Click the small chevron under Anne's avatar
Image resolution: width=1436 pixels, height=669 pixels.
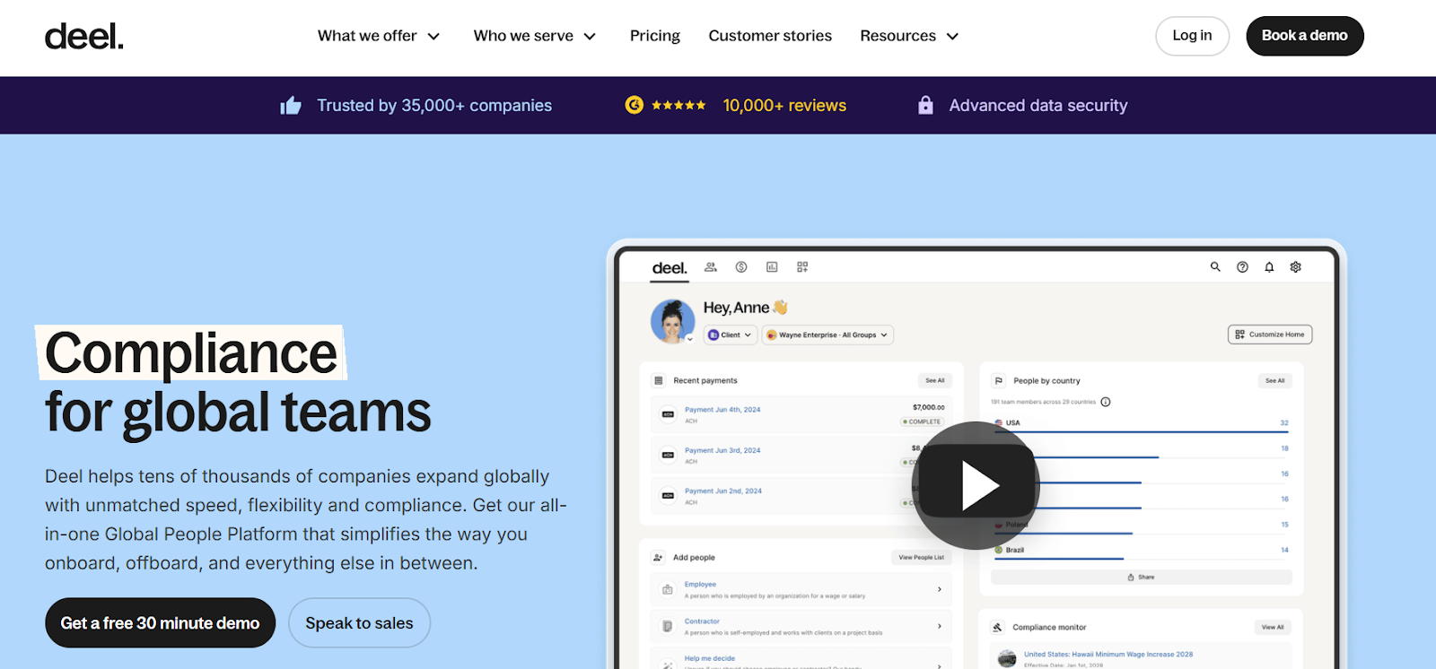click(690, 339)
